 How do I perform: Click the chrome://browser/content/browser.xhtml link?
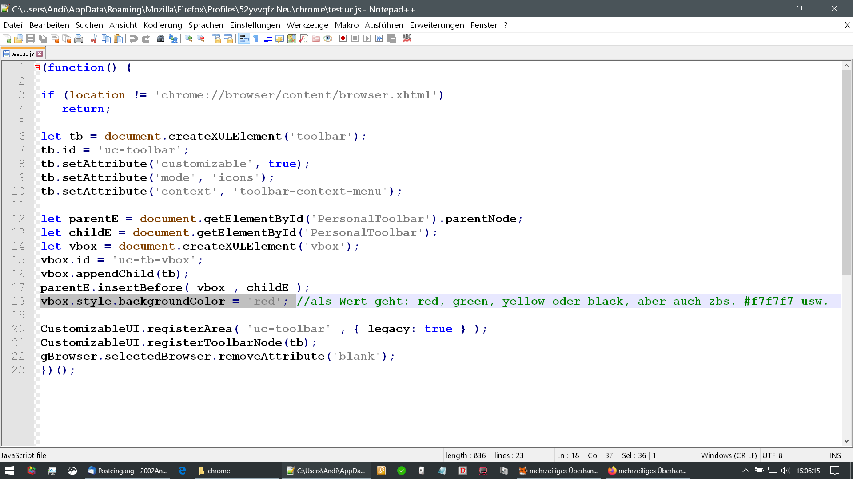pos(296,95)
